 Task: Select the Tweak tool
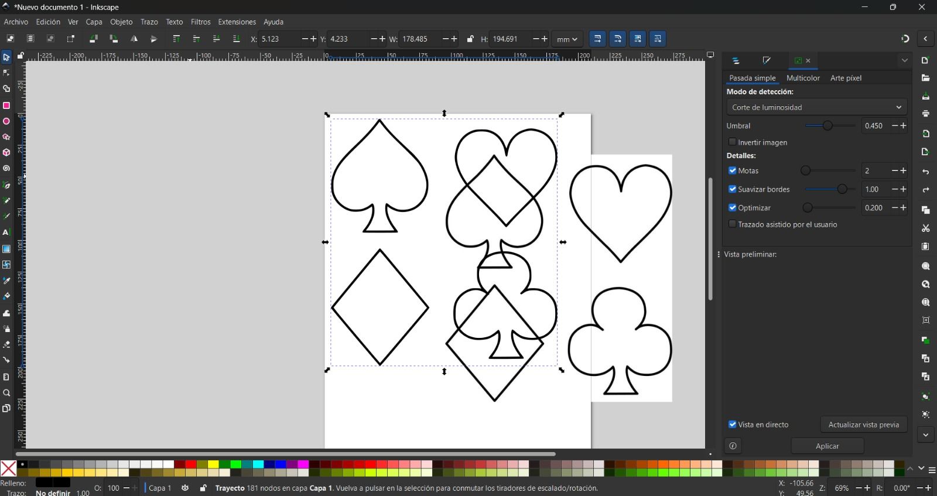(x=6, y=313)
